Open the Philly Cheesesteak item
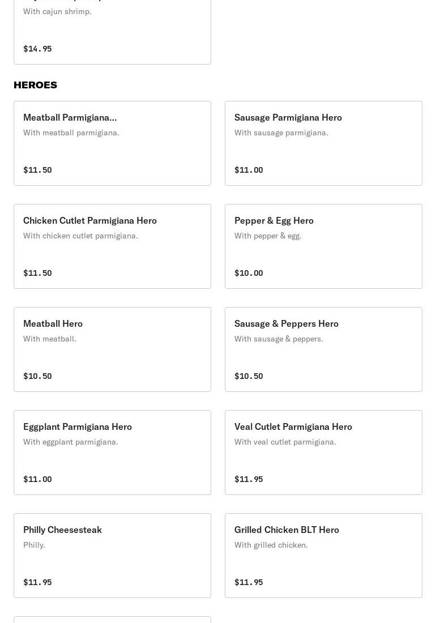 coord(112,555)
